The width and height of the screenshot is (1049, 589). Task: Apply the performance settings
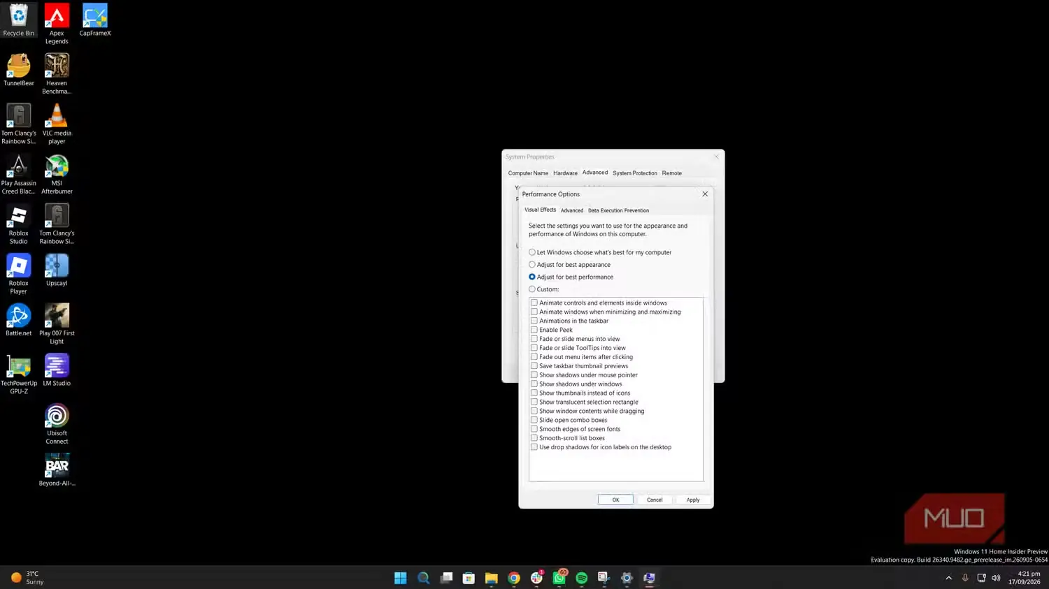click(x=693, y=500)
